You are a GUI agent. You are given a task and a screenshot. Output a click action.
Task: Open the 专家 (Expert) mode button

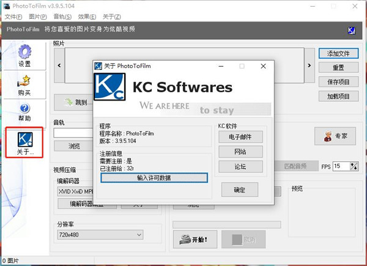tap(335, 136)
